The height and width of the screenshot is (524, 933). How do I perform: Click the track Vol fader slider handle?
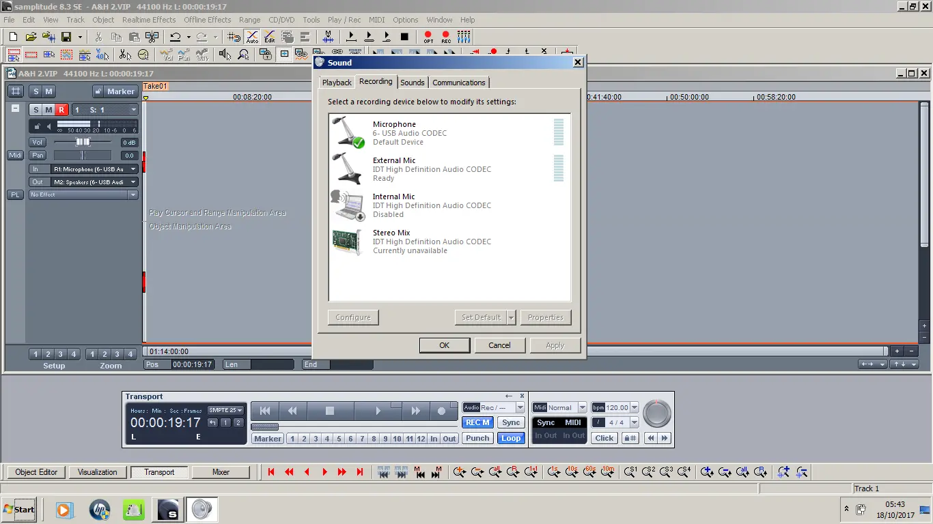coord(83,142)
